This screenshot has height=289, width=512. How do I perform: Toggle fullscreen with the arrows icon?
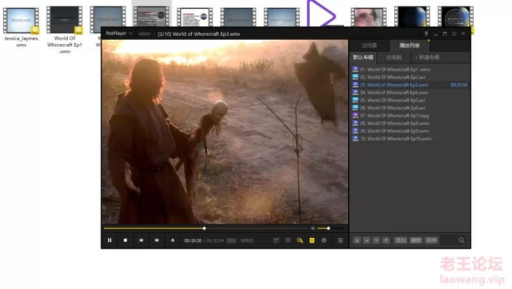[454, 34]
